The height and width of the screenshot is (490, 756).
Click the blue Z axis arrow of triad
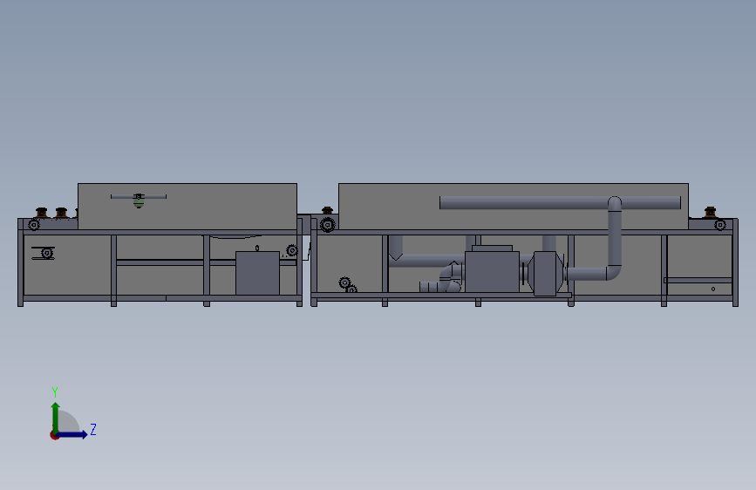pos(72,434)
